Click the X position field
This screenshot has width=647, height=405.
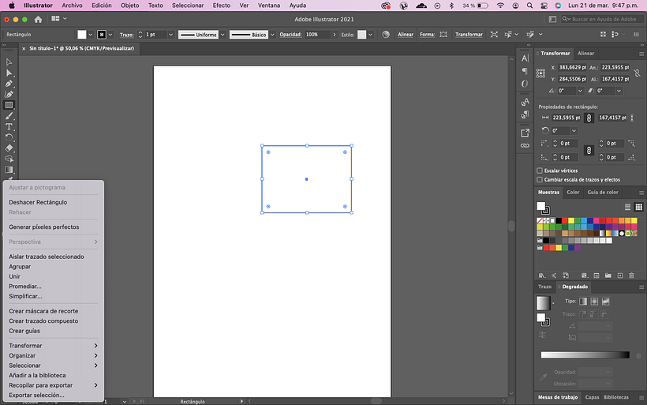pos(572,67)
